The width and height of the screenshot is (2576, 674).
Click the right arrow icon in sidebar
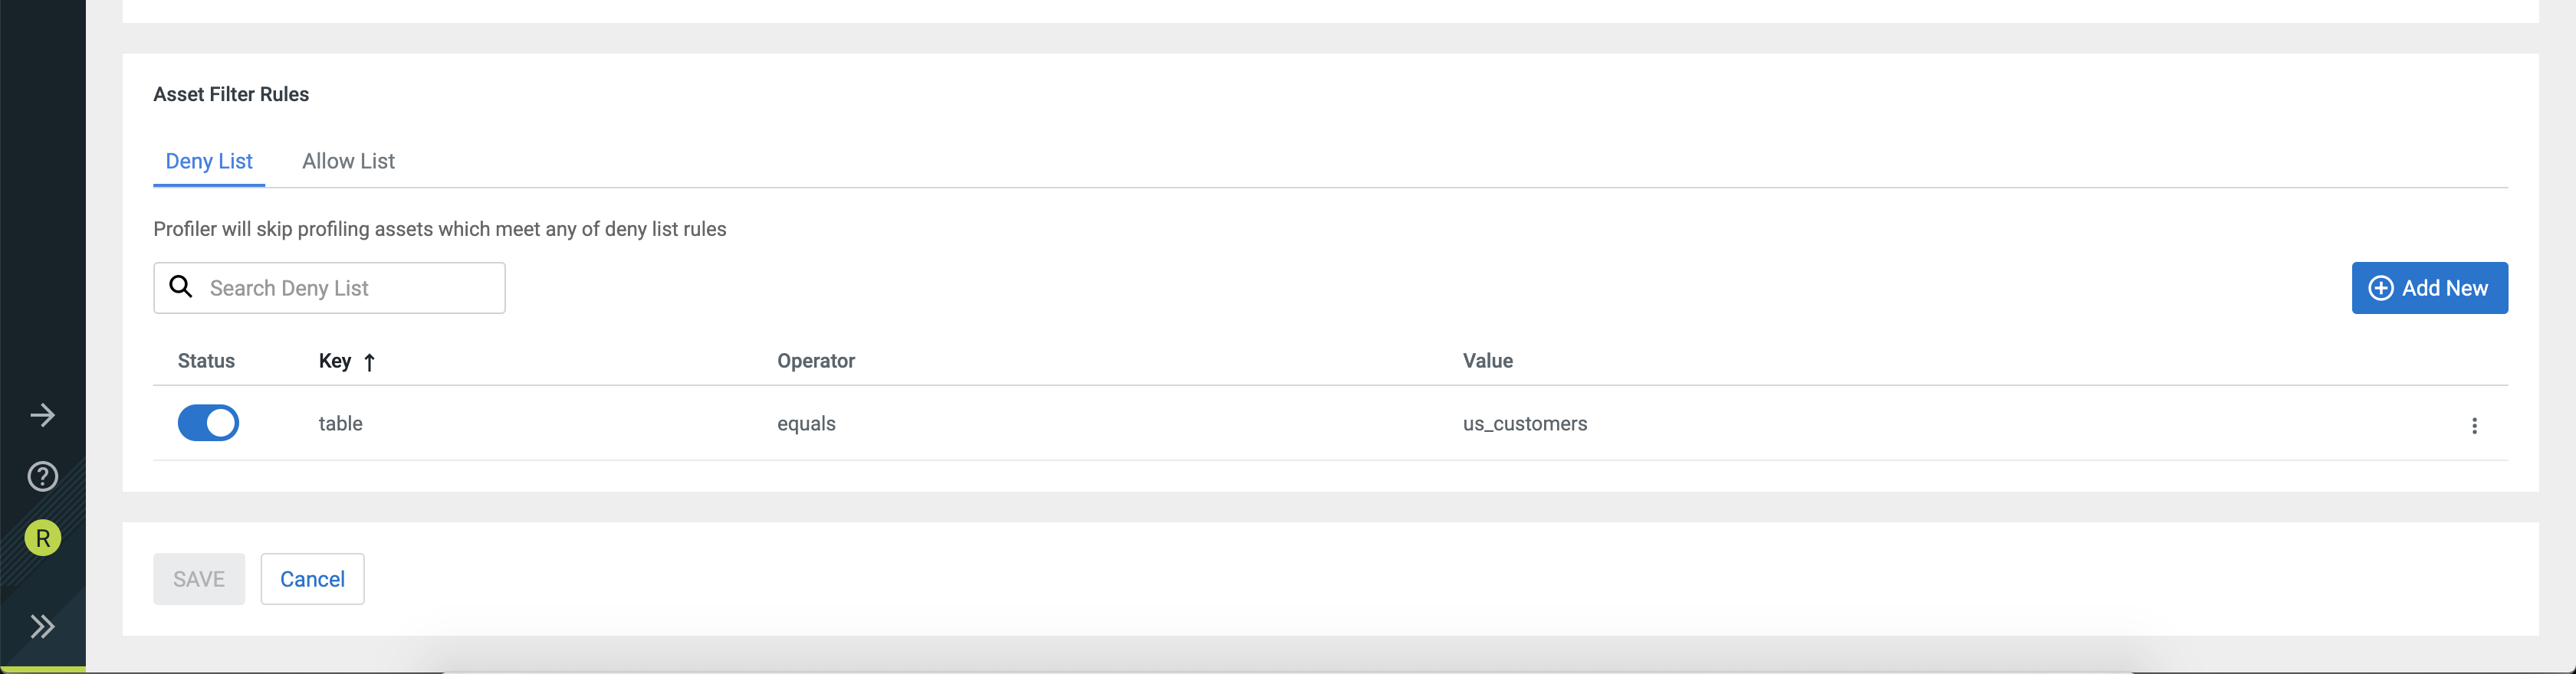42,415
